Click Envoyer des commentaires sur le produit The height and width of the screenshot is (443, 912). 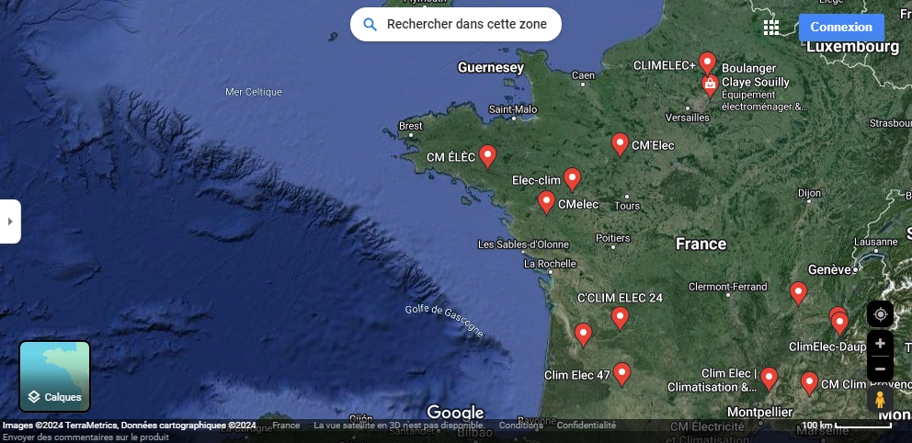(85, 437)
